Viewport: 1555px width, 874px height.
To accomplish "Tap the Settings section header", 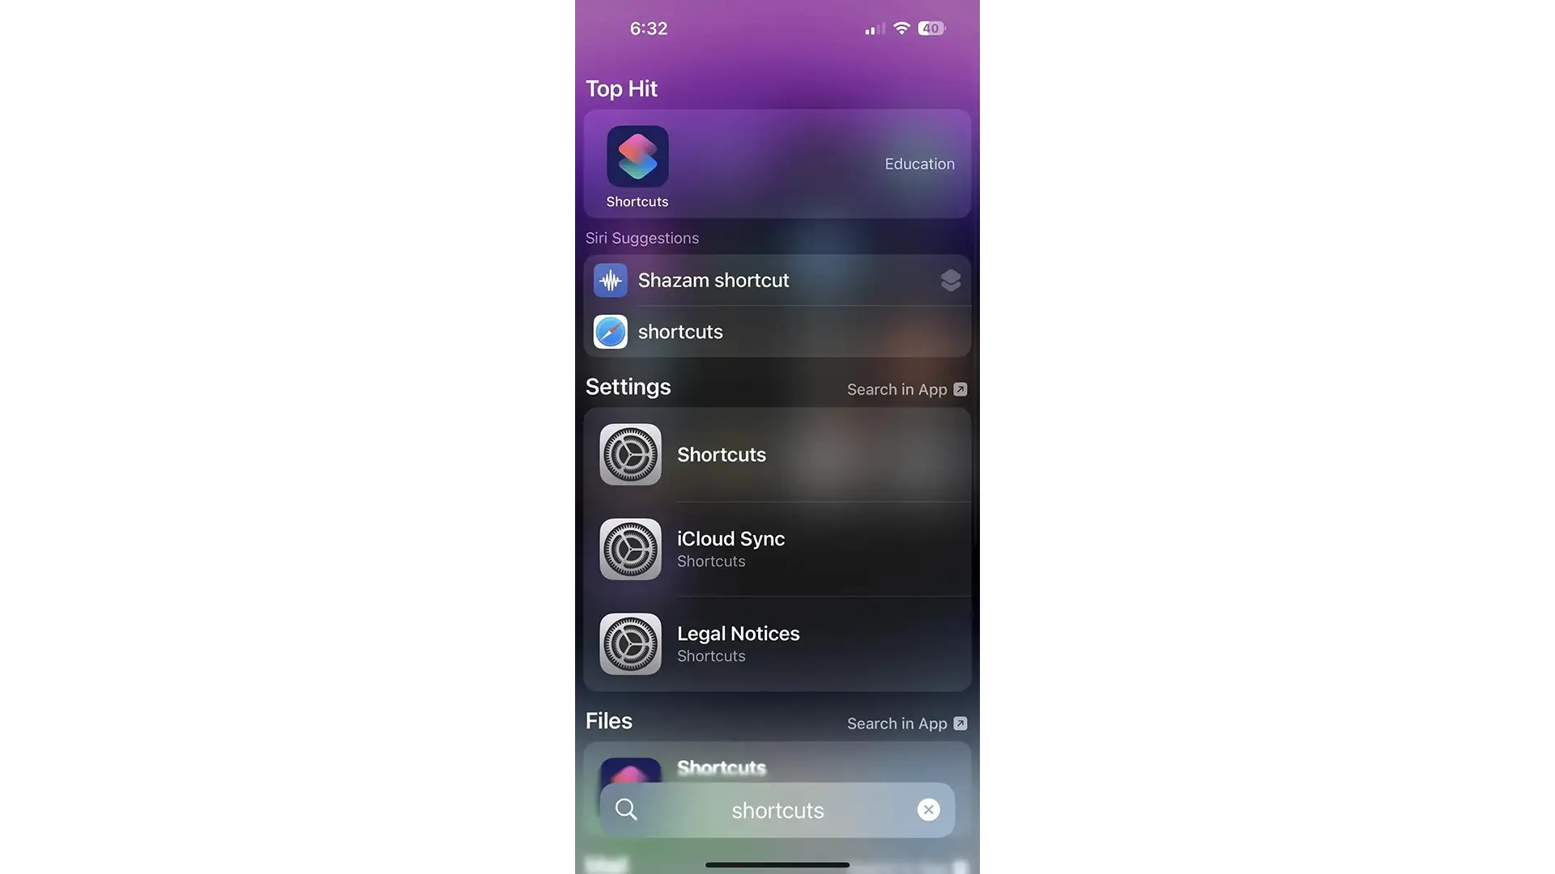I will click(628, 388).
